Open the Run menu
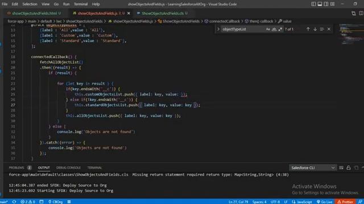Screen dimensions: 364x204 [66, 4]
